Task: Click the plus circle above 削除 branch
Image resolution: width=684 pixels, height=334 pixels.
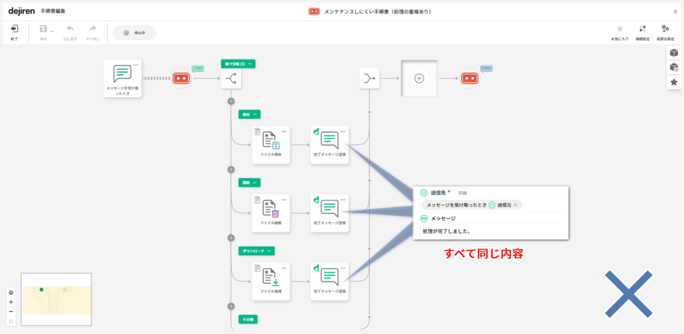Action: [x=230, y=170]
